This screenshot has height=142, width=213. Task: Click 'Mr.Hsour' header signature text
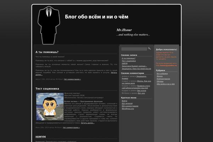coord(124,30)
